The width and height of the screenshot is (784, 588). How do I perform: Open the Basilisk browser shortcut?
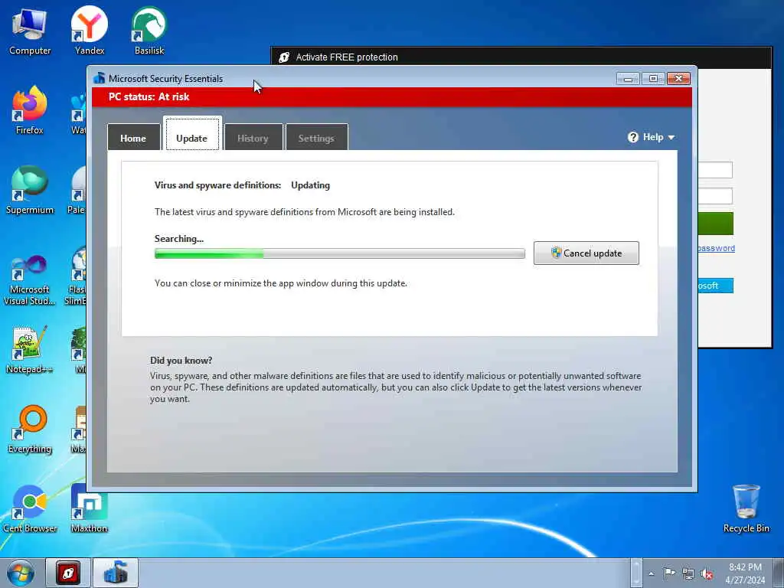tap(149, 31)
